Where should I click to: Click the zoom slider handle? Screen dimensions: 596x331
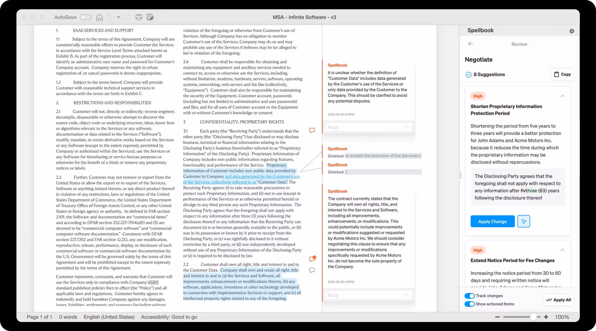tap(533, 317)
